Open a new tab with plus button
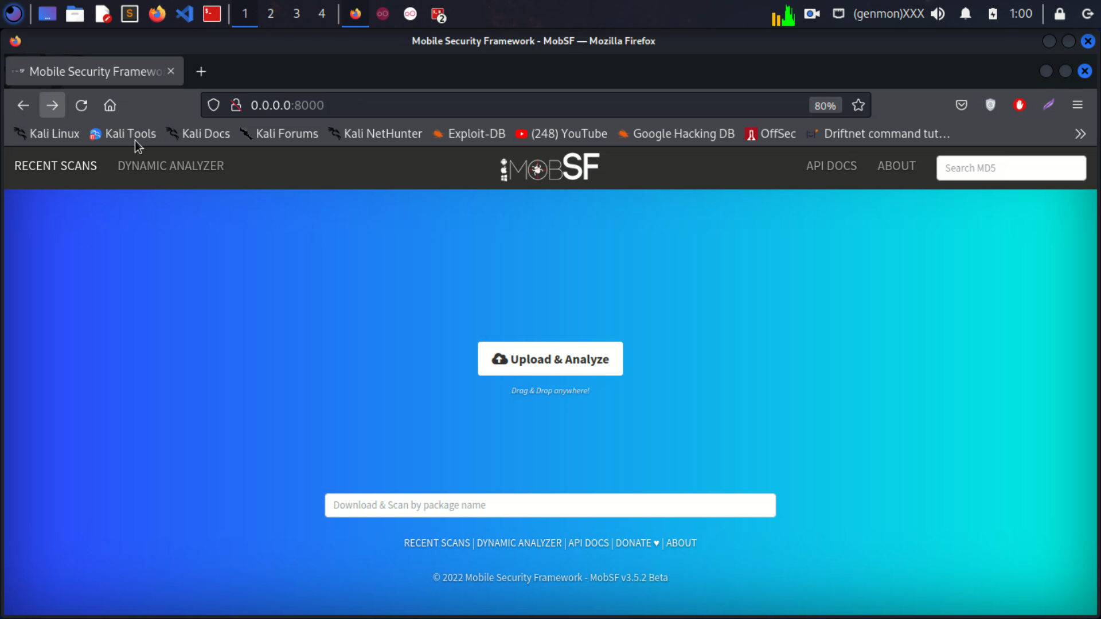Screen dimensions: 1101x619 click(x=201, y=72)
